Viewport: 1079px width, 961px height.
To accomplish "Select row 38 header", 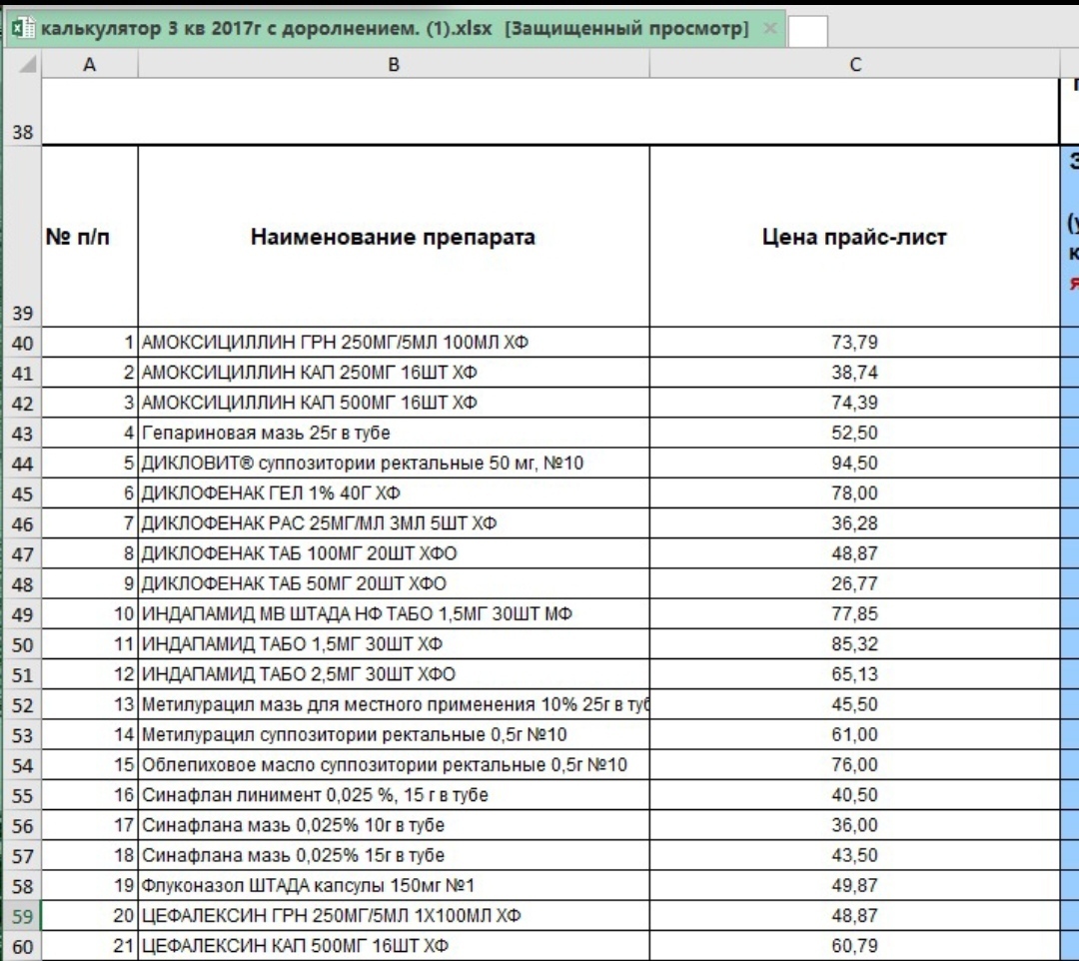I will (23, 112).
